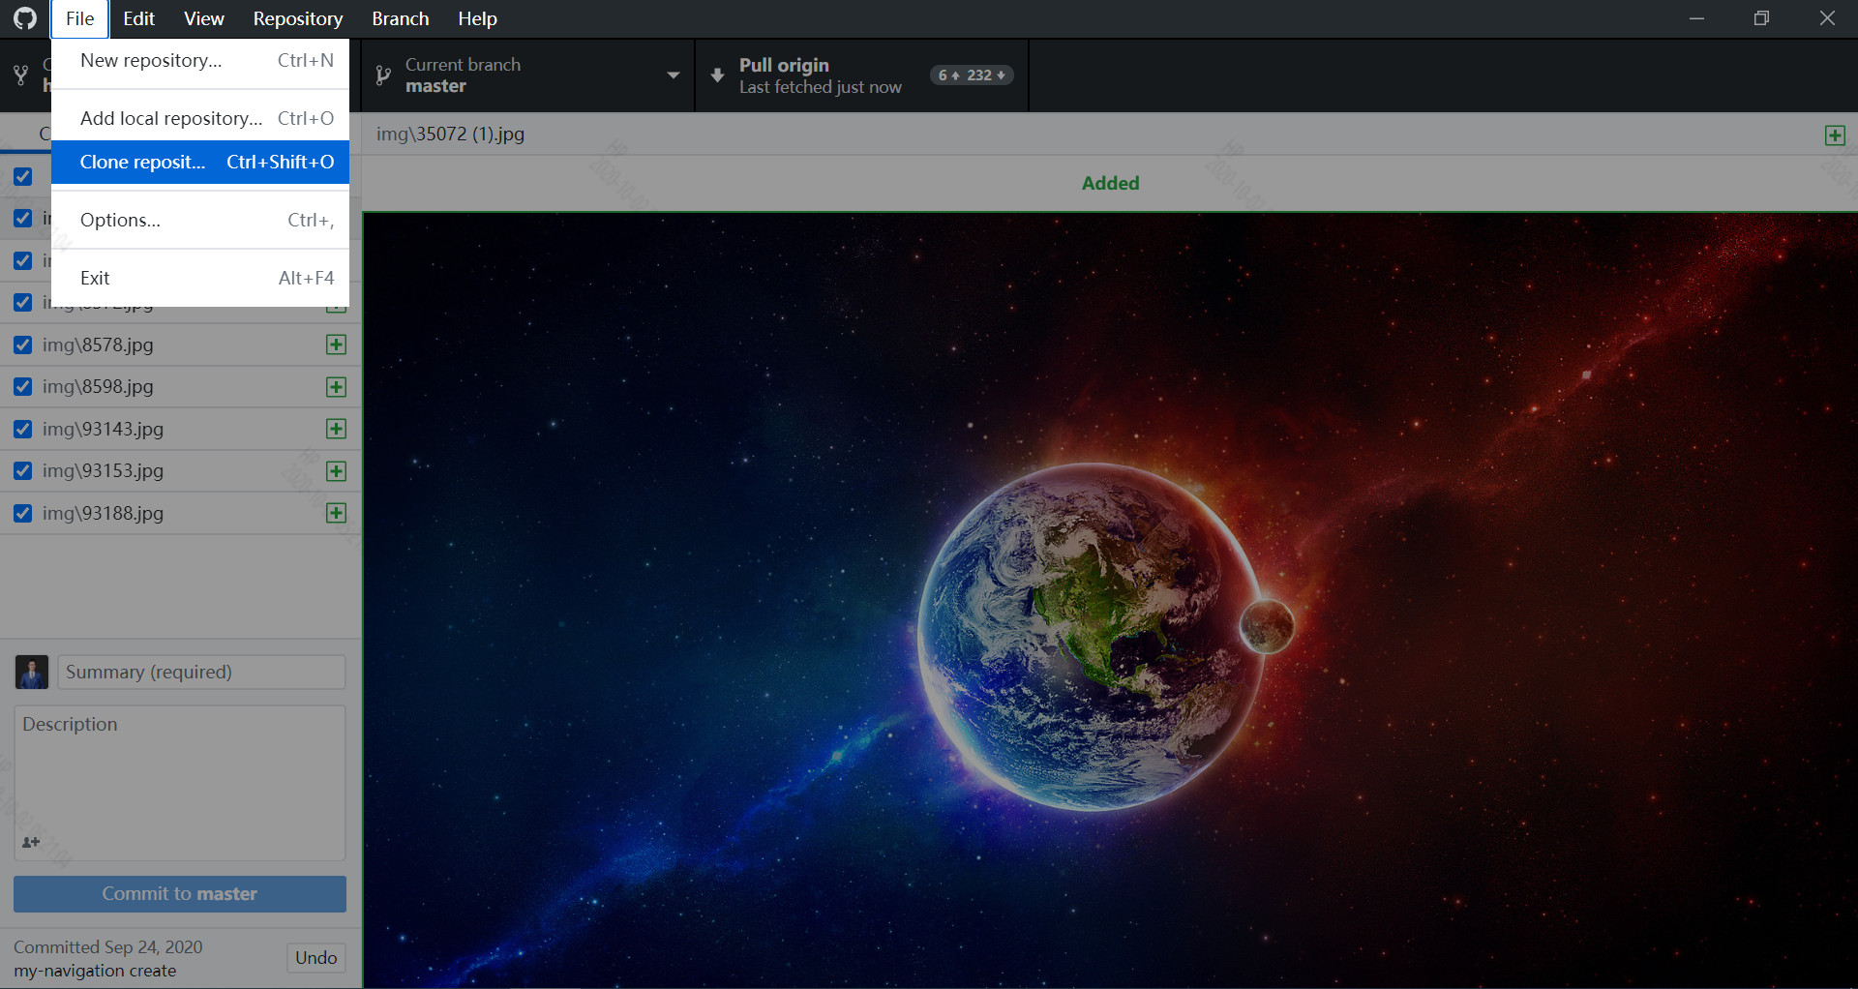Select the img\93153.jpg file row

(x=181, y=471)
